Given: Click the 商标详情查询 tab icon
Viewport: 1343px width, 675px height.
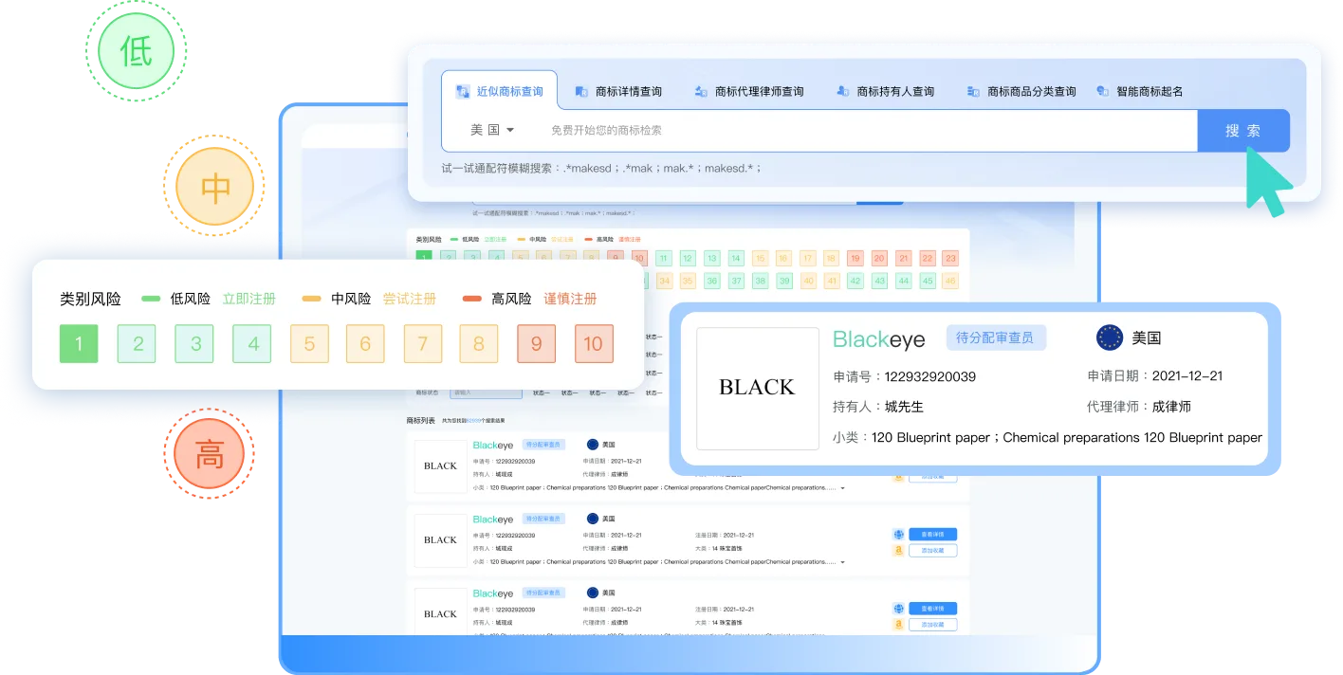Looking at the screenshot, I should click(581, 92).
